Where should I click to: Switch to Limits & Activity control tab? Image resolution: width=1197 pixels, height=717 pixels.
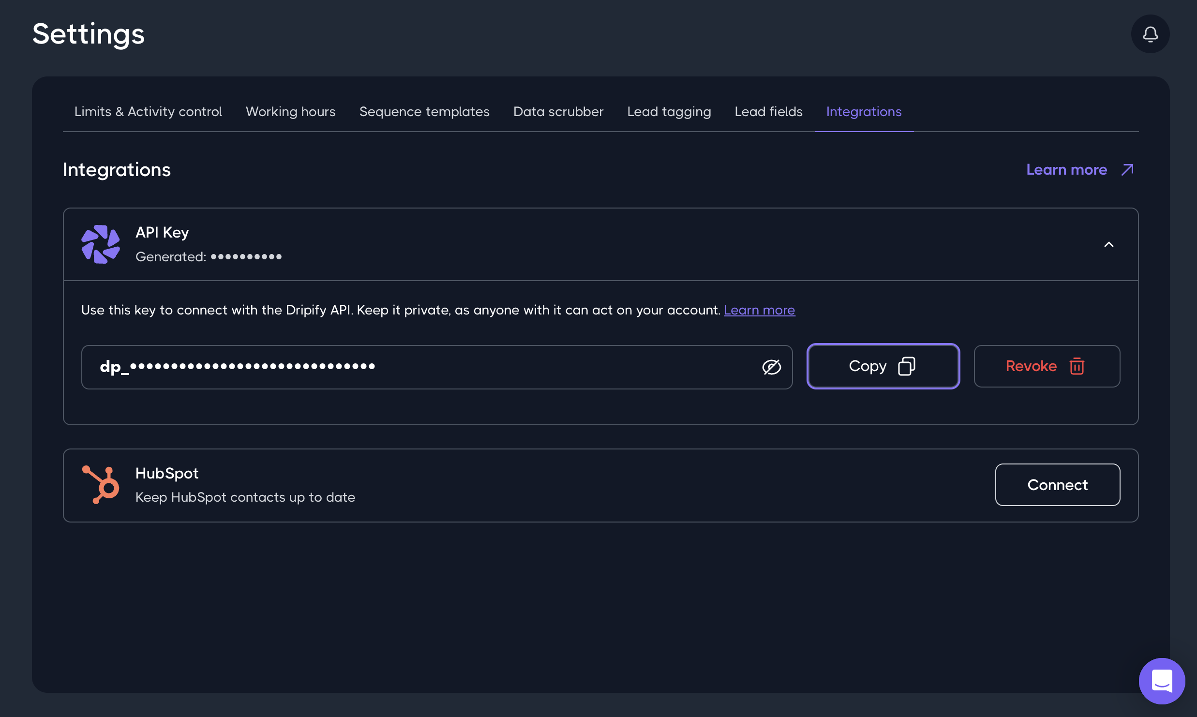148,112
